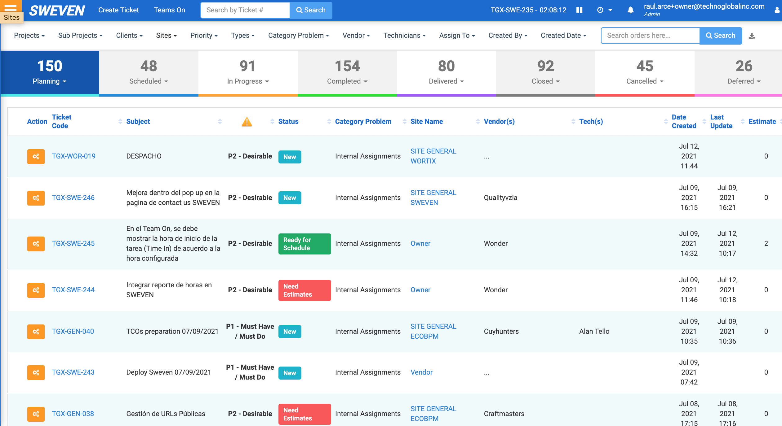The width and height of the screenshot is (782, 426).
Task: Focus the Search orders here field
Action: (x=650, y=36)
